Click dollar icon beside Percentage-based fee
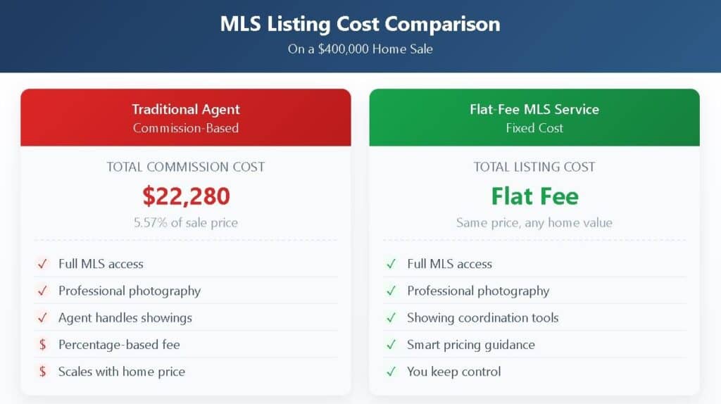Image resolution: width=721 pixels, height=404 pixels. tap(42, 345)
